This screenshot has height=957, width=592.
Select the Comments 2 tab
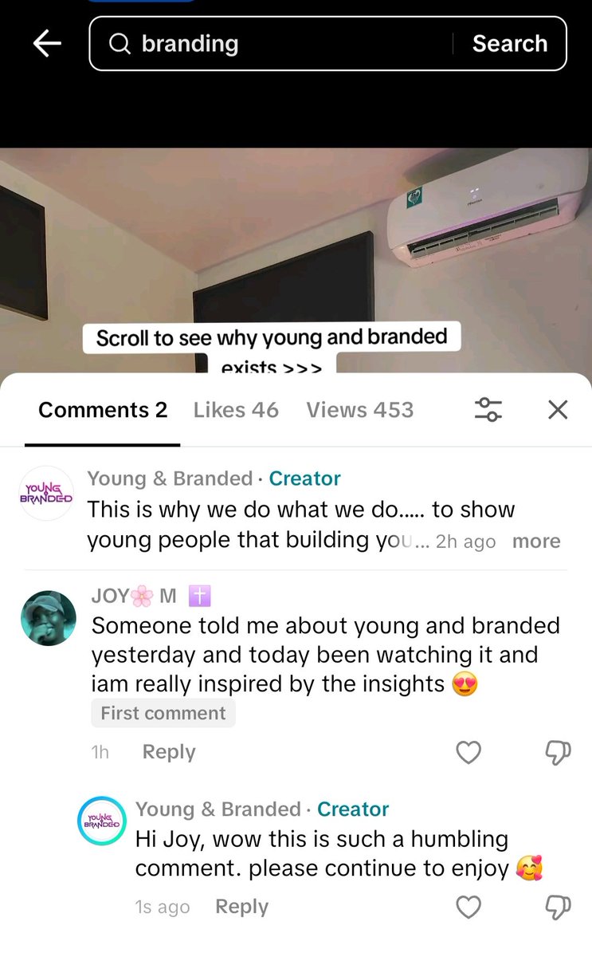click(103, 410)
